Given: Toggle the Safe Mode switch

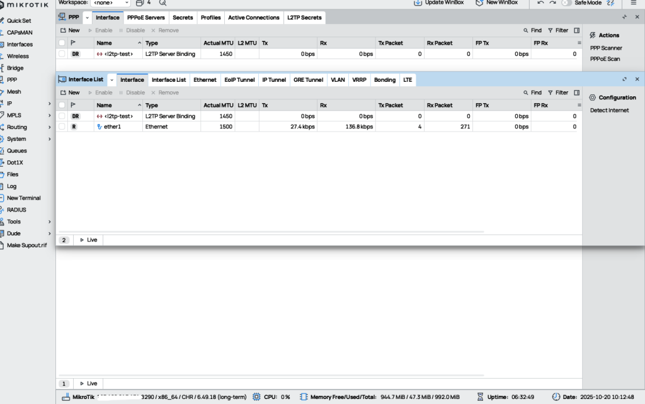Looking at the screenshot, I should point(566,3).
